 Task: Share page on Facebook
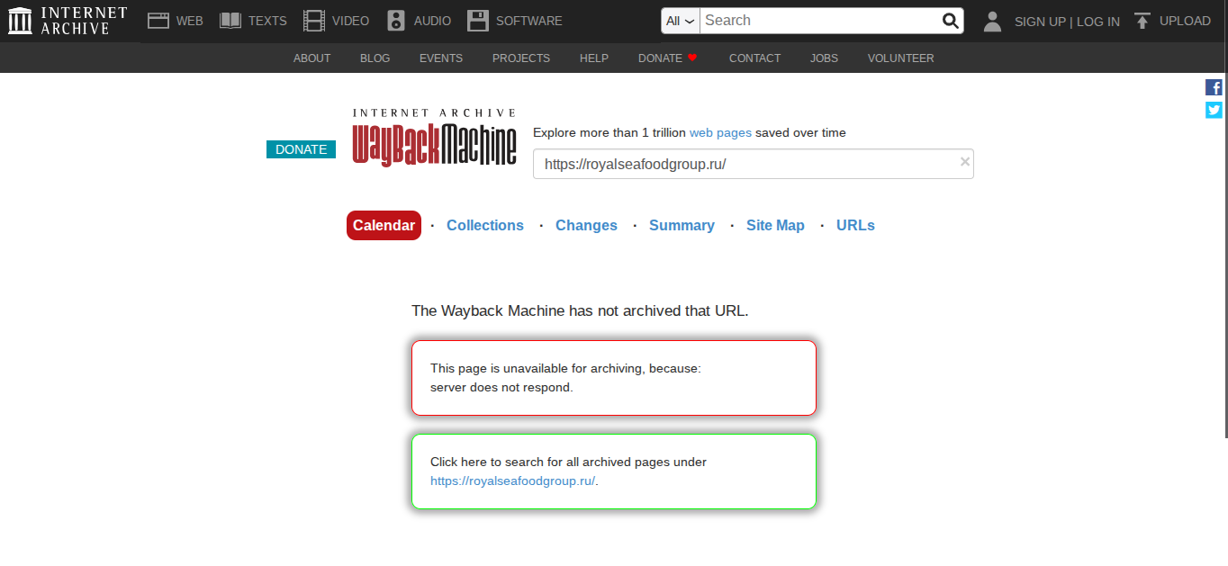tap(1214, 87)
